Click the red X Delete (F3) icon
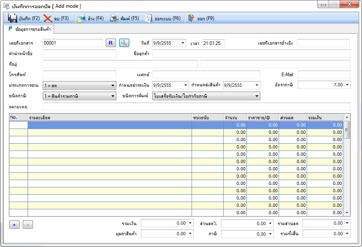Viewport: 362px width, 247px height. click(48, 18)
